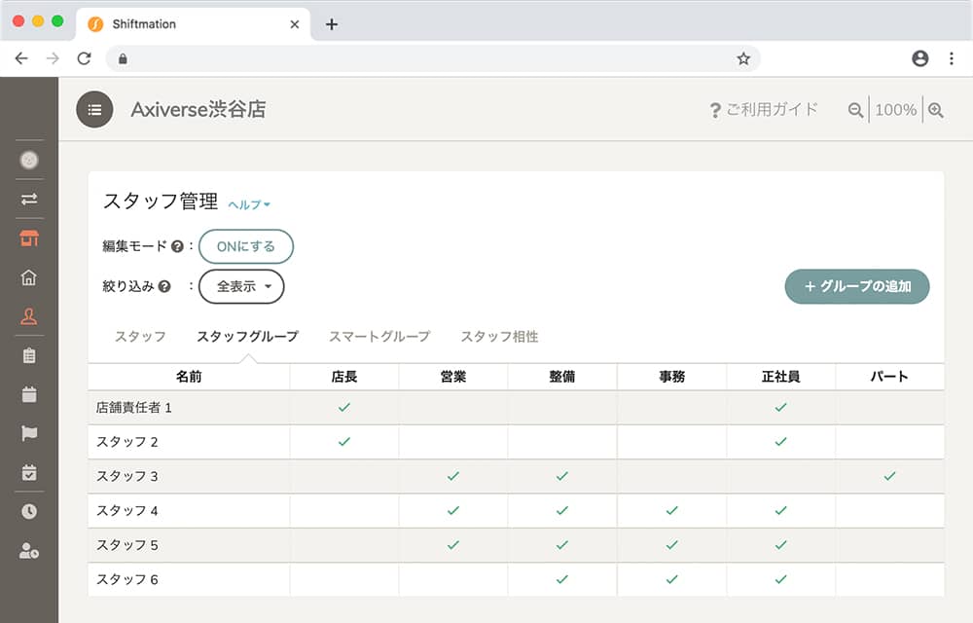Open the user-clock sidebar icon

point(28,550)
